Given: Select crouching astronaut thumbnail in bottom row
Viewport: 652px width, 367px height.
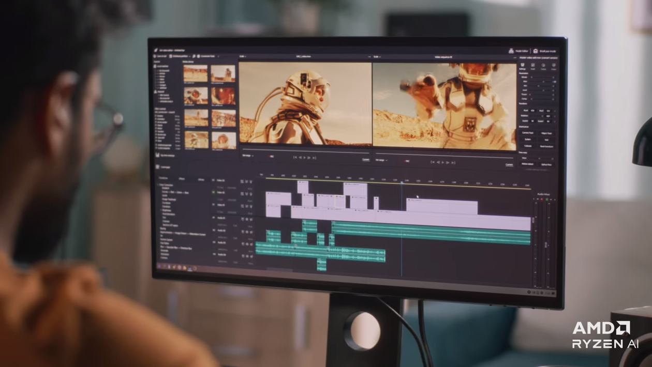Looking at the screenshot, I should tap(197, 140).
